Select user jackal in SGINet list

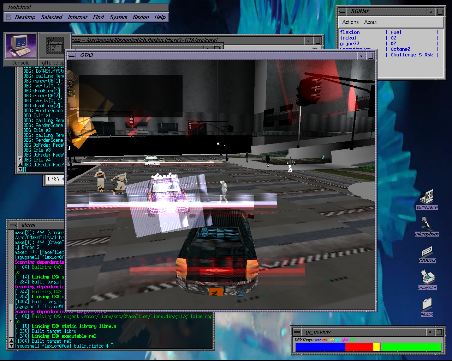coord(348,38)
